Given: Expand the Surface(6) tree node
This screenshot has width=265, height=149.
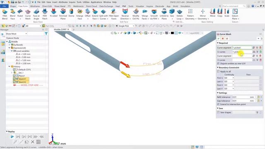Looking at the screenshot, I should click(x=9, y=45).
